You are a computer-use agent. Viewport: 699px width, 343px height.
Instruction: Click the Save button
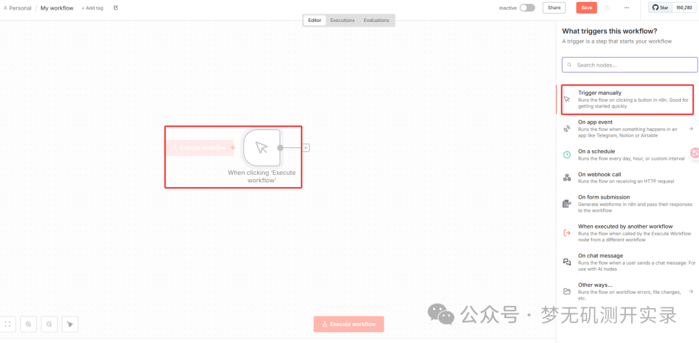pyautogui.click(x=586, y=8)
